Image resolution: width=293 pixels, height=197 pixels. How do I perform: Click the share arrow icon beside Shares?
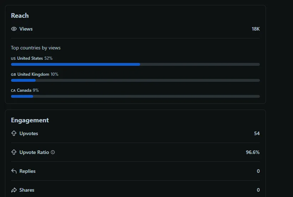click(14, 190)
